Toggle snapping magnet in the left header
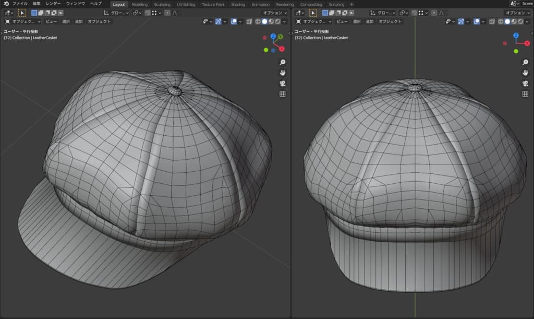534x319 pixels. point(148,13)
